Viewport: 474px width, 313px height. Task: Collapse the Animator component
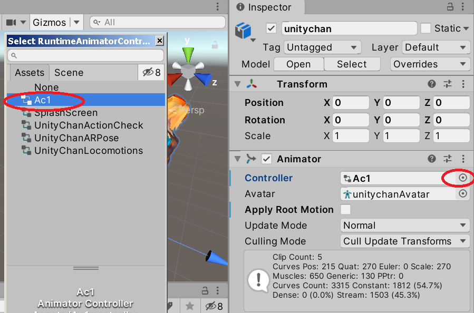(x=238, y=159)
